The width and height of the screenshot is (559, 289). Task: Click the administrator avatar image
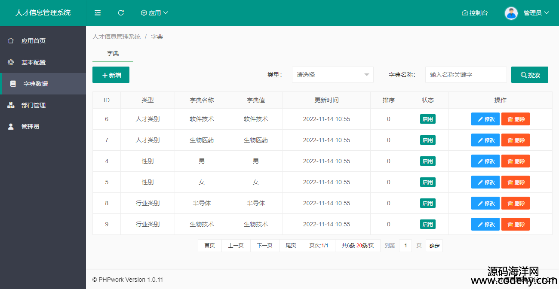pos(511,13)
